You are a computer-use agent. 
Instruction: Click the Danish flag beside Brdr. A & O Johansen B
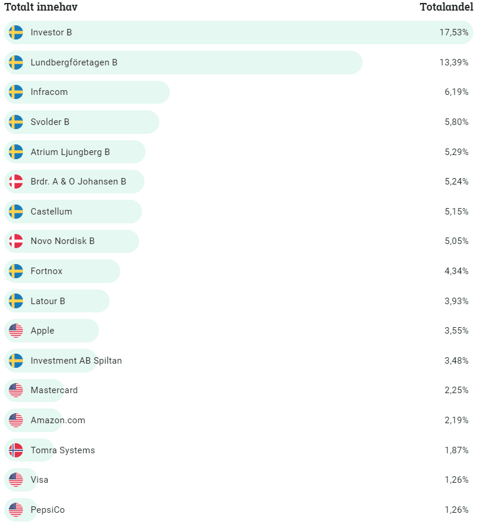16,182
